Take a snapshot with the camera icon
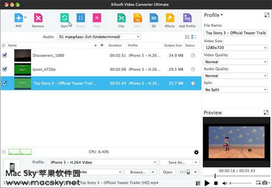 click(x=265, y=182)
